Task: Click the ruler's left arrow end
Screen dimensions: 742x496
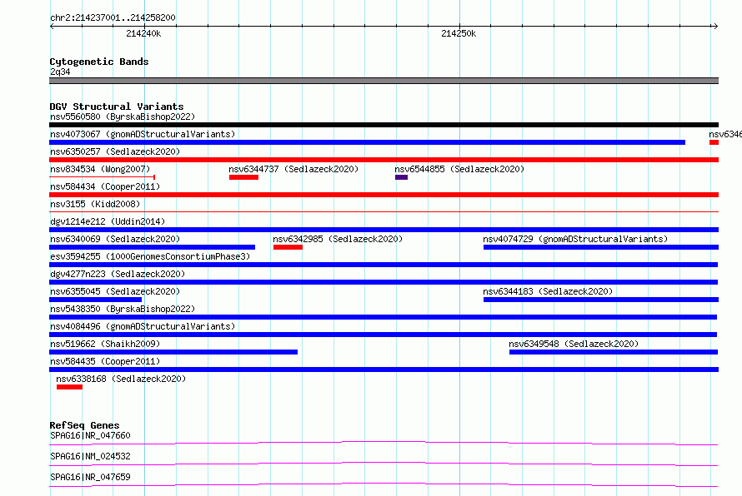Action: [x=52, y=26]
